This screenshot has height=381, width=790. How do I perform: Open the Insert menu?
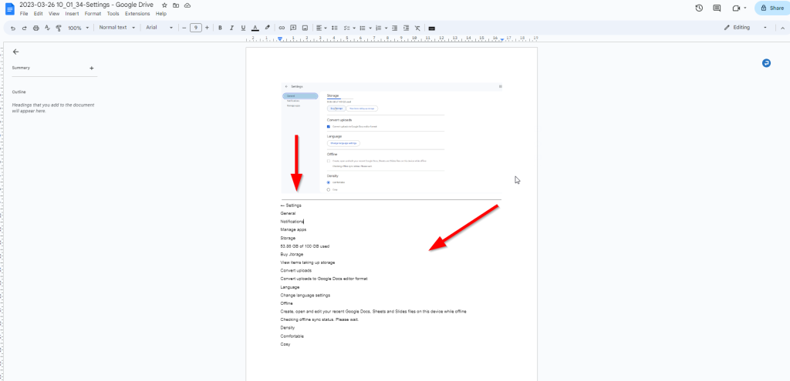[72, 14]
